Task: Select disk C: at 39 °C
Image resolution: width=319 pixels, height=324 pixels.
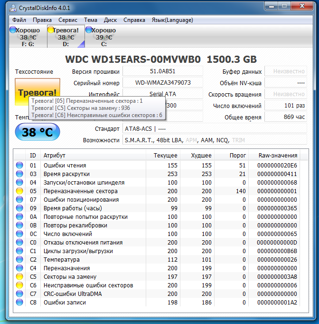Action: click(x=103, y=37)
